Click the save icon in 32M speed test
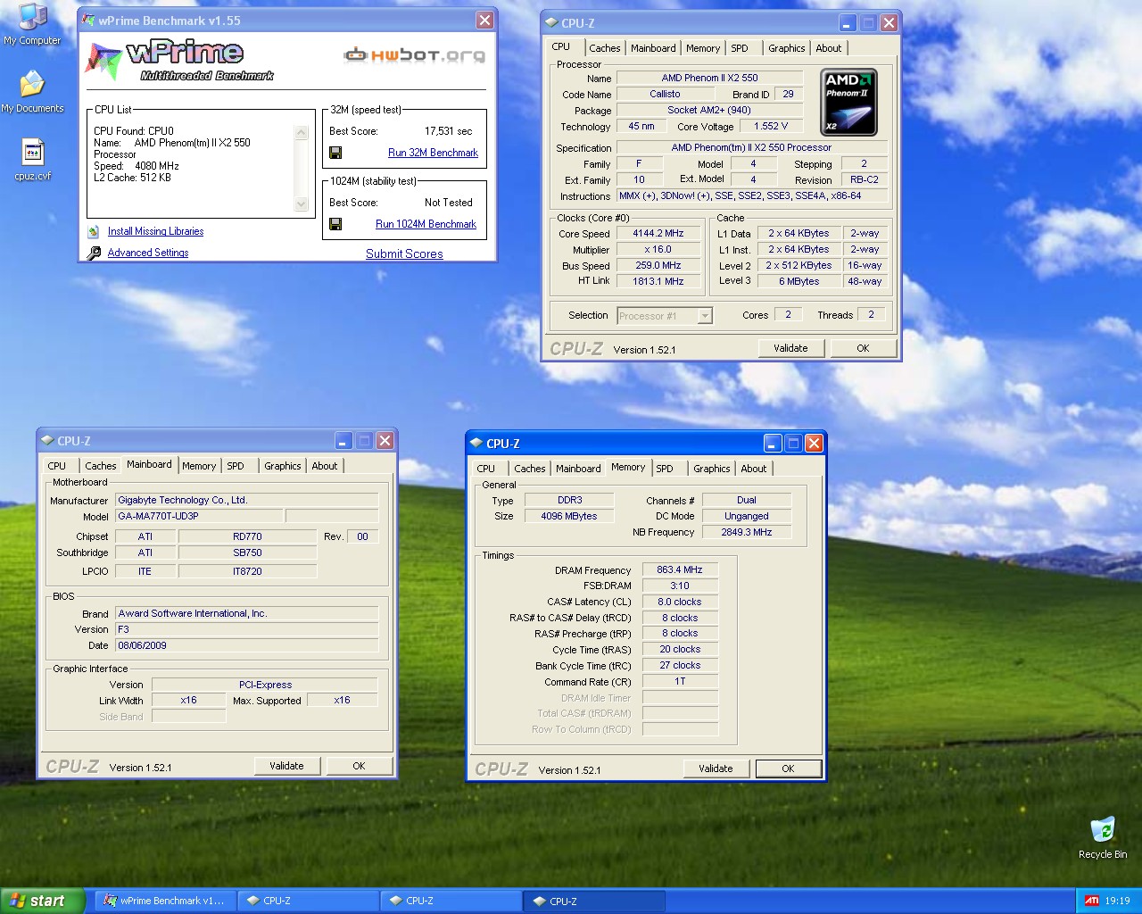The image size is (1142, 914). (x=335, y=153)
